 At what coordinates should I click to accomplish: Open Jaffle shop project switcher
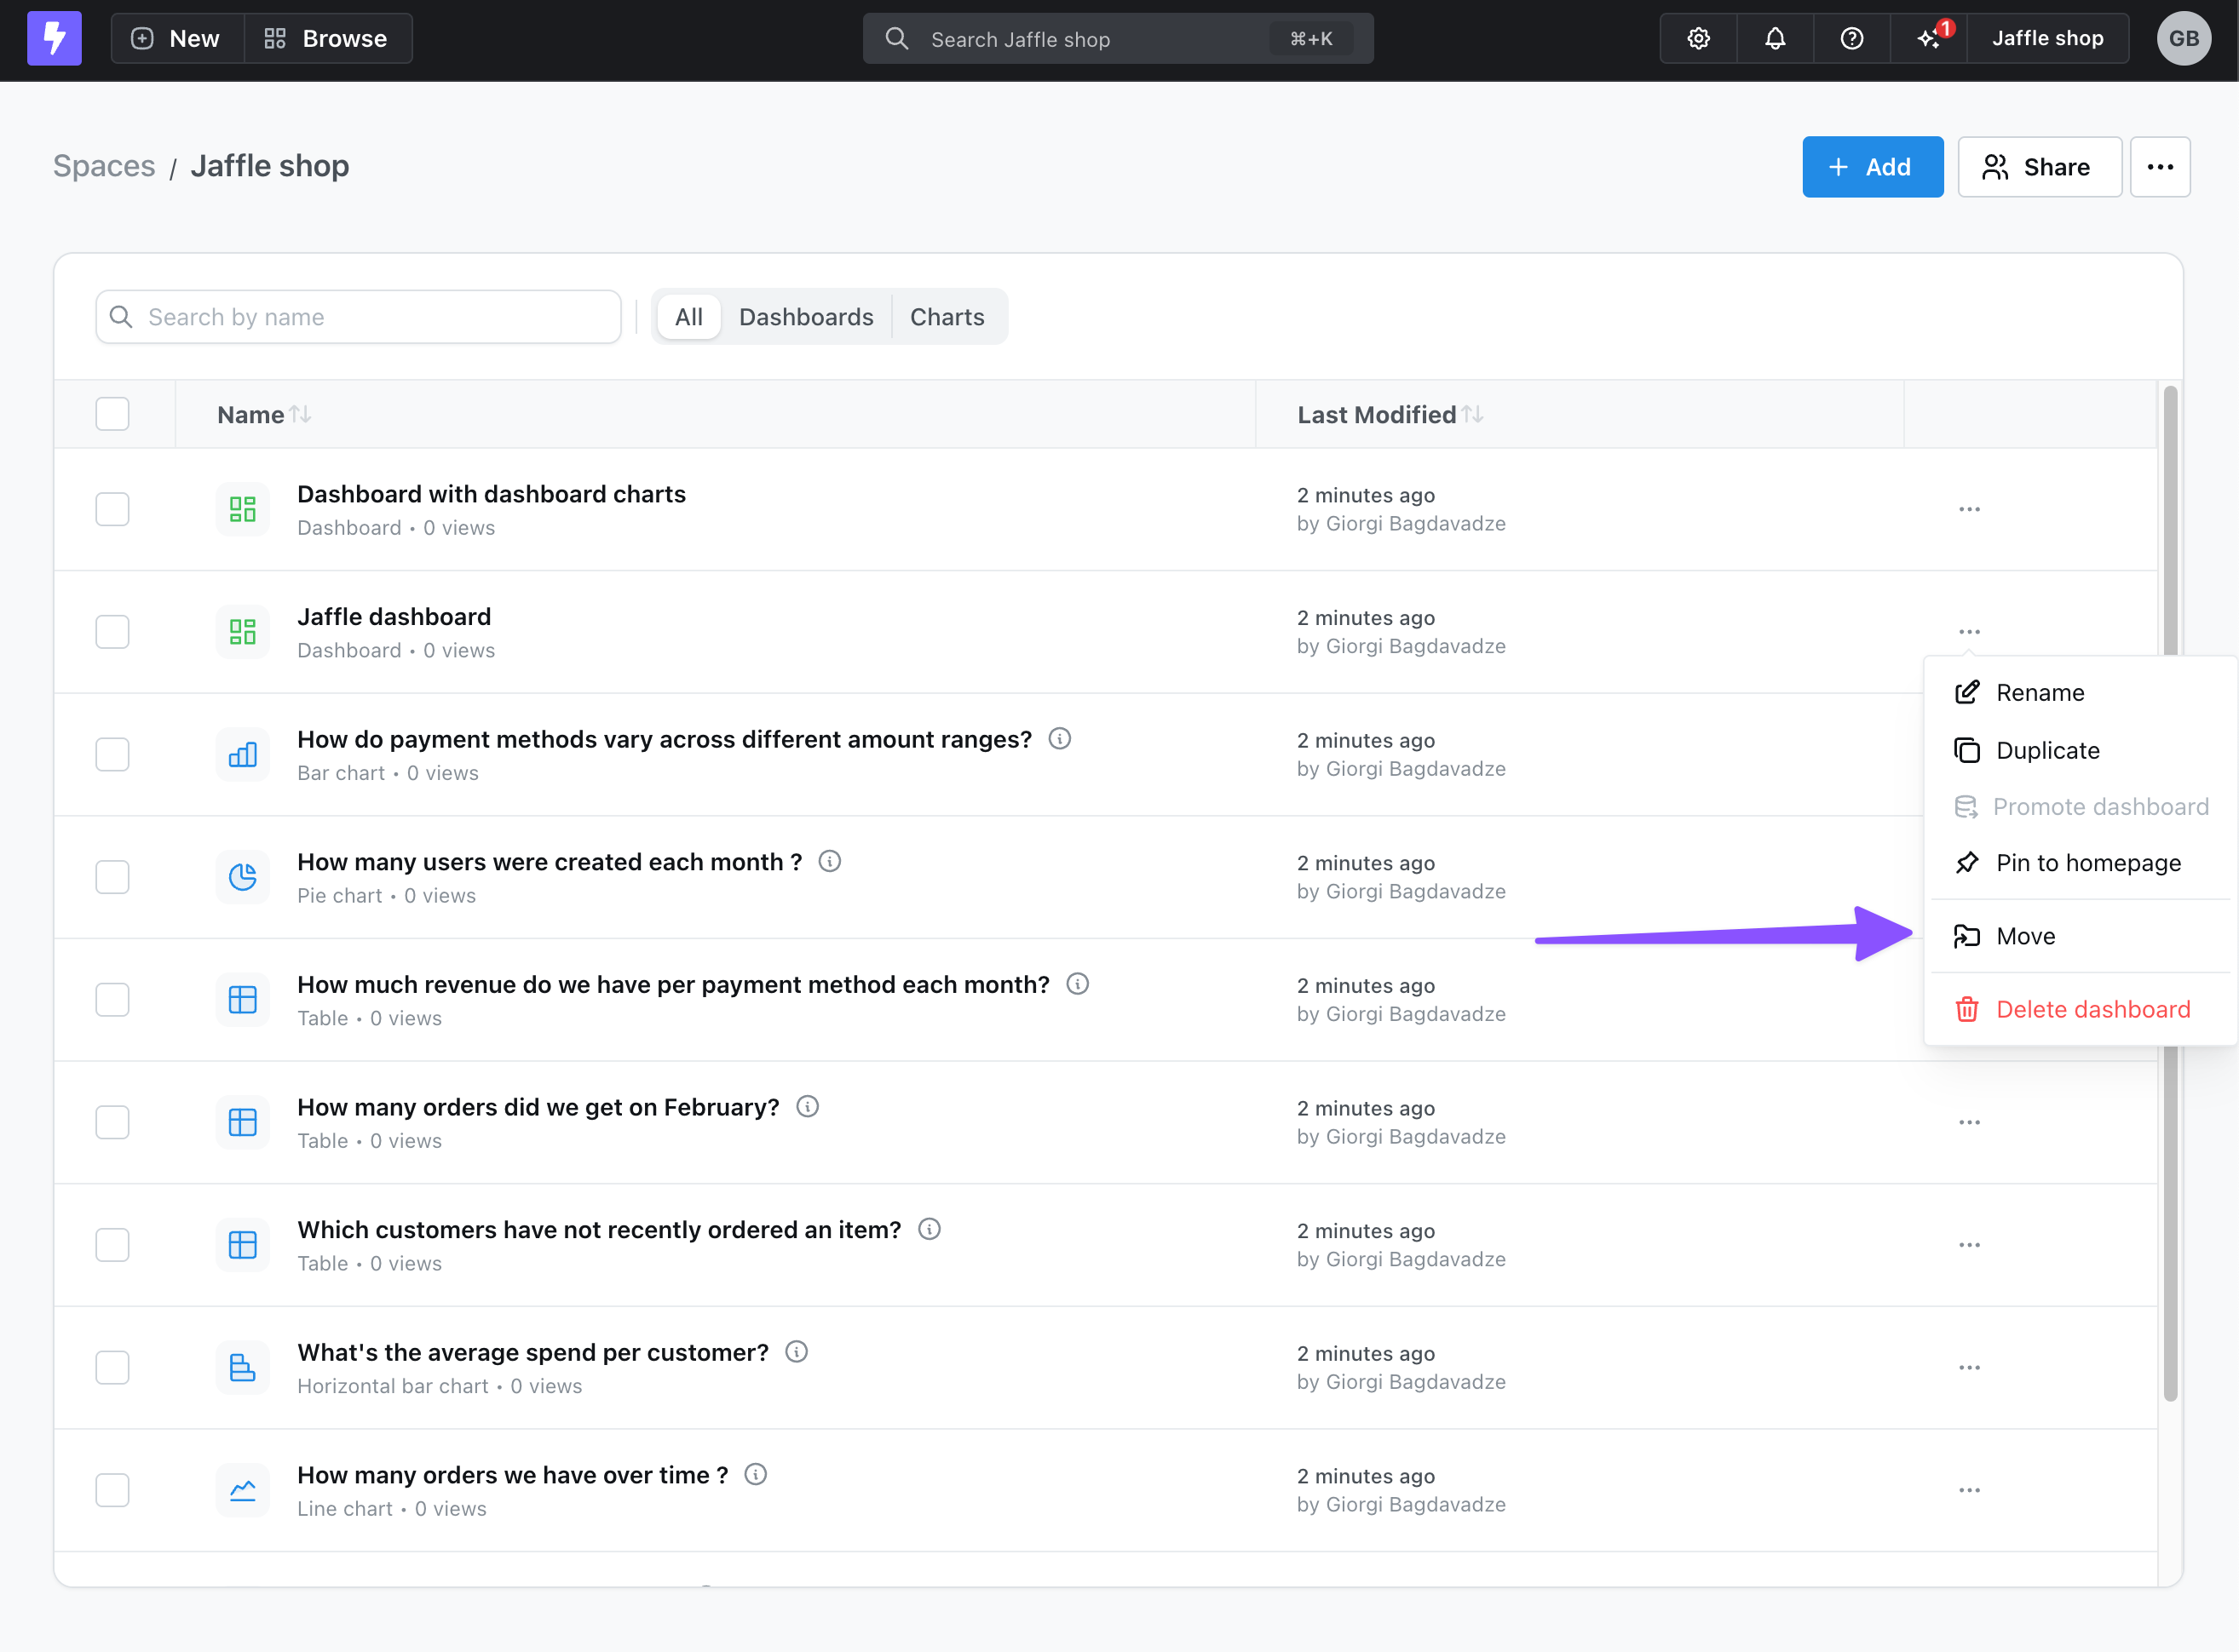coord(2047,39)
